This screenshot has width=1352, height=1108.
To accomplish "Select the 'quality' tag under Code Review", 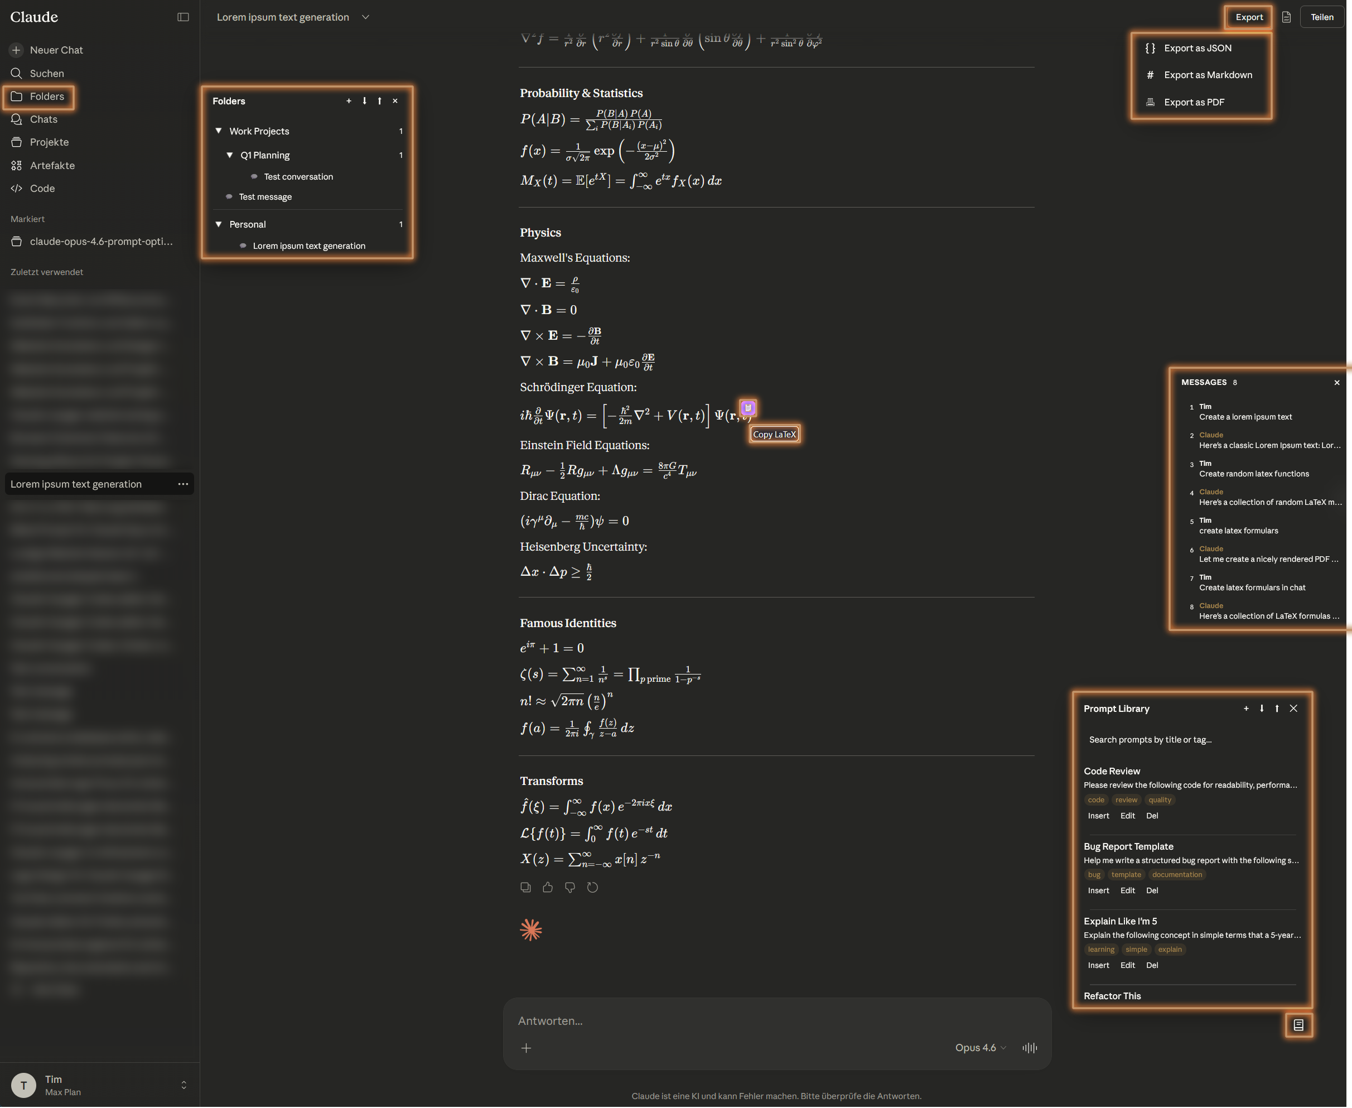I will coord(1160,801).
